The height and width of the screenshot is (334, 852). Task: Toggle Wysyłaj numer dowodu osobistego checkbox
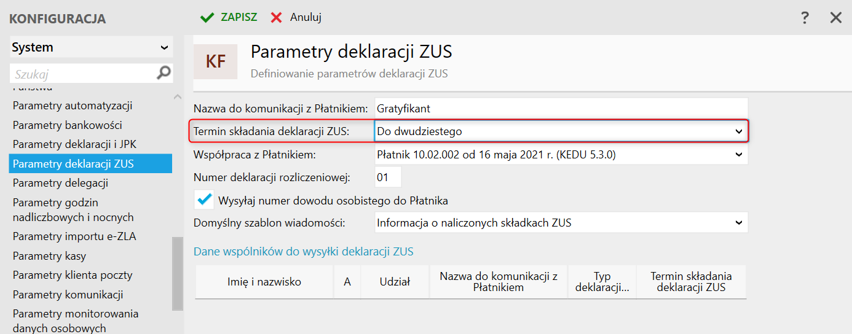(205, 200)
